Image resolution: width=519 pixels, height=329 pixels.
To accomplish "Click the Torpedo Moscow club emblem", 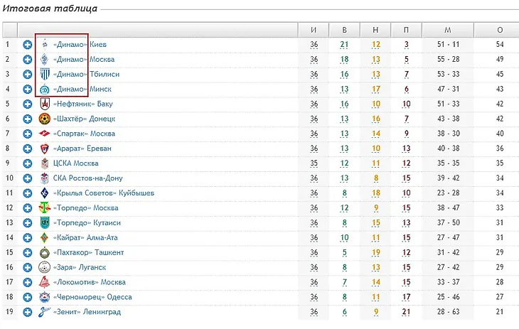I will pyautogui.click(x=44, y=208).
